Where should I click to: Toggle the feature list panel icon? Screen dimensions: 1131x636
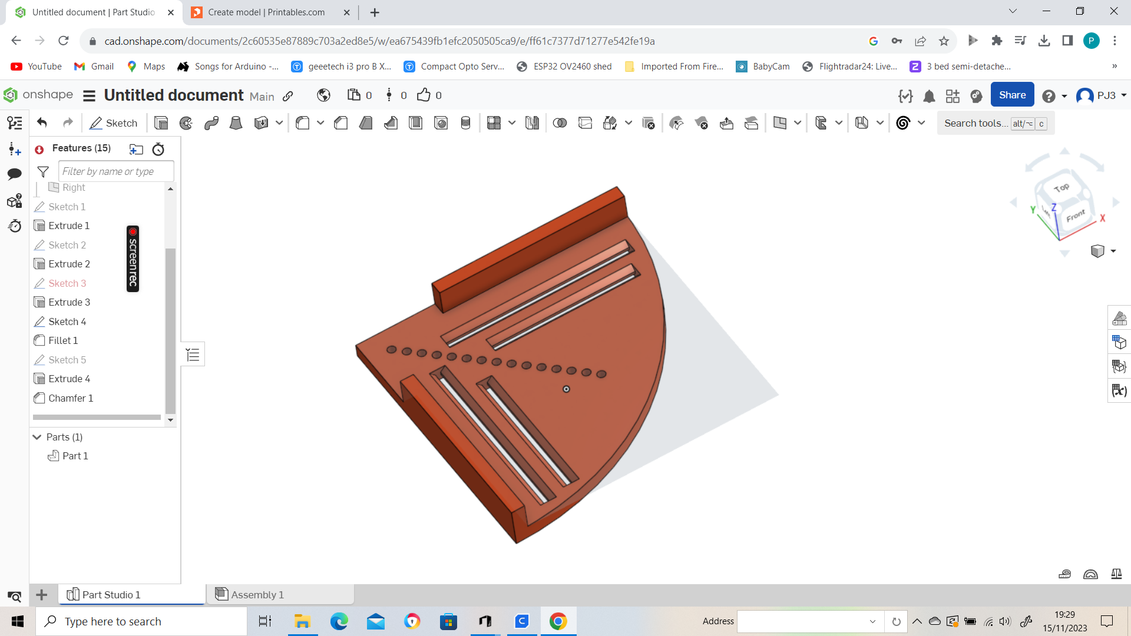(x=15, y=122)
